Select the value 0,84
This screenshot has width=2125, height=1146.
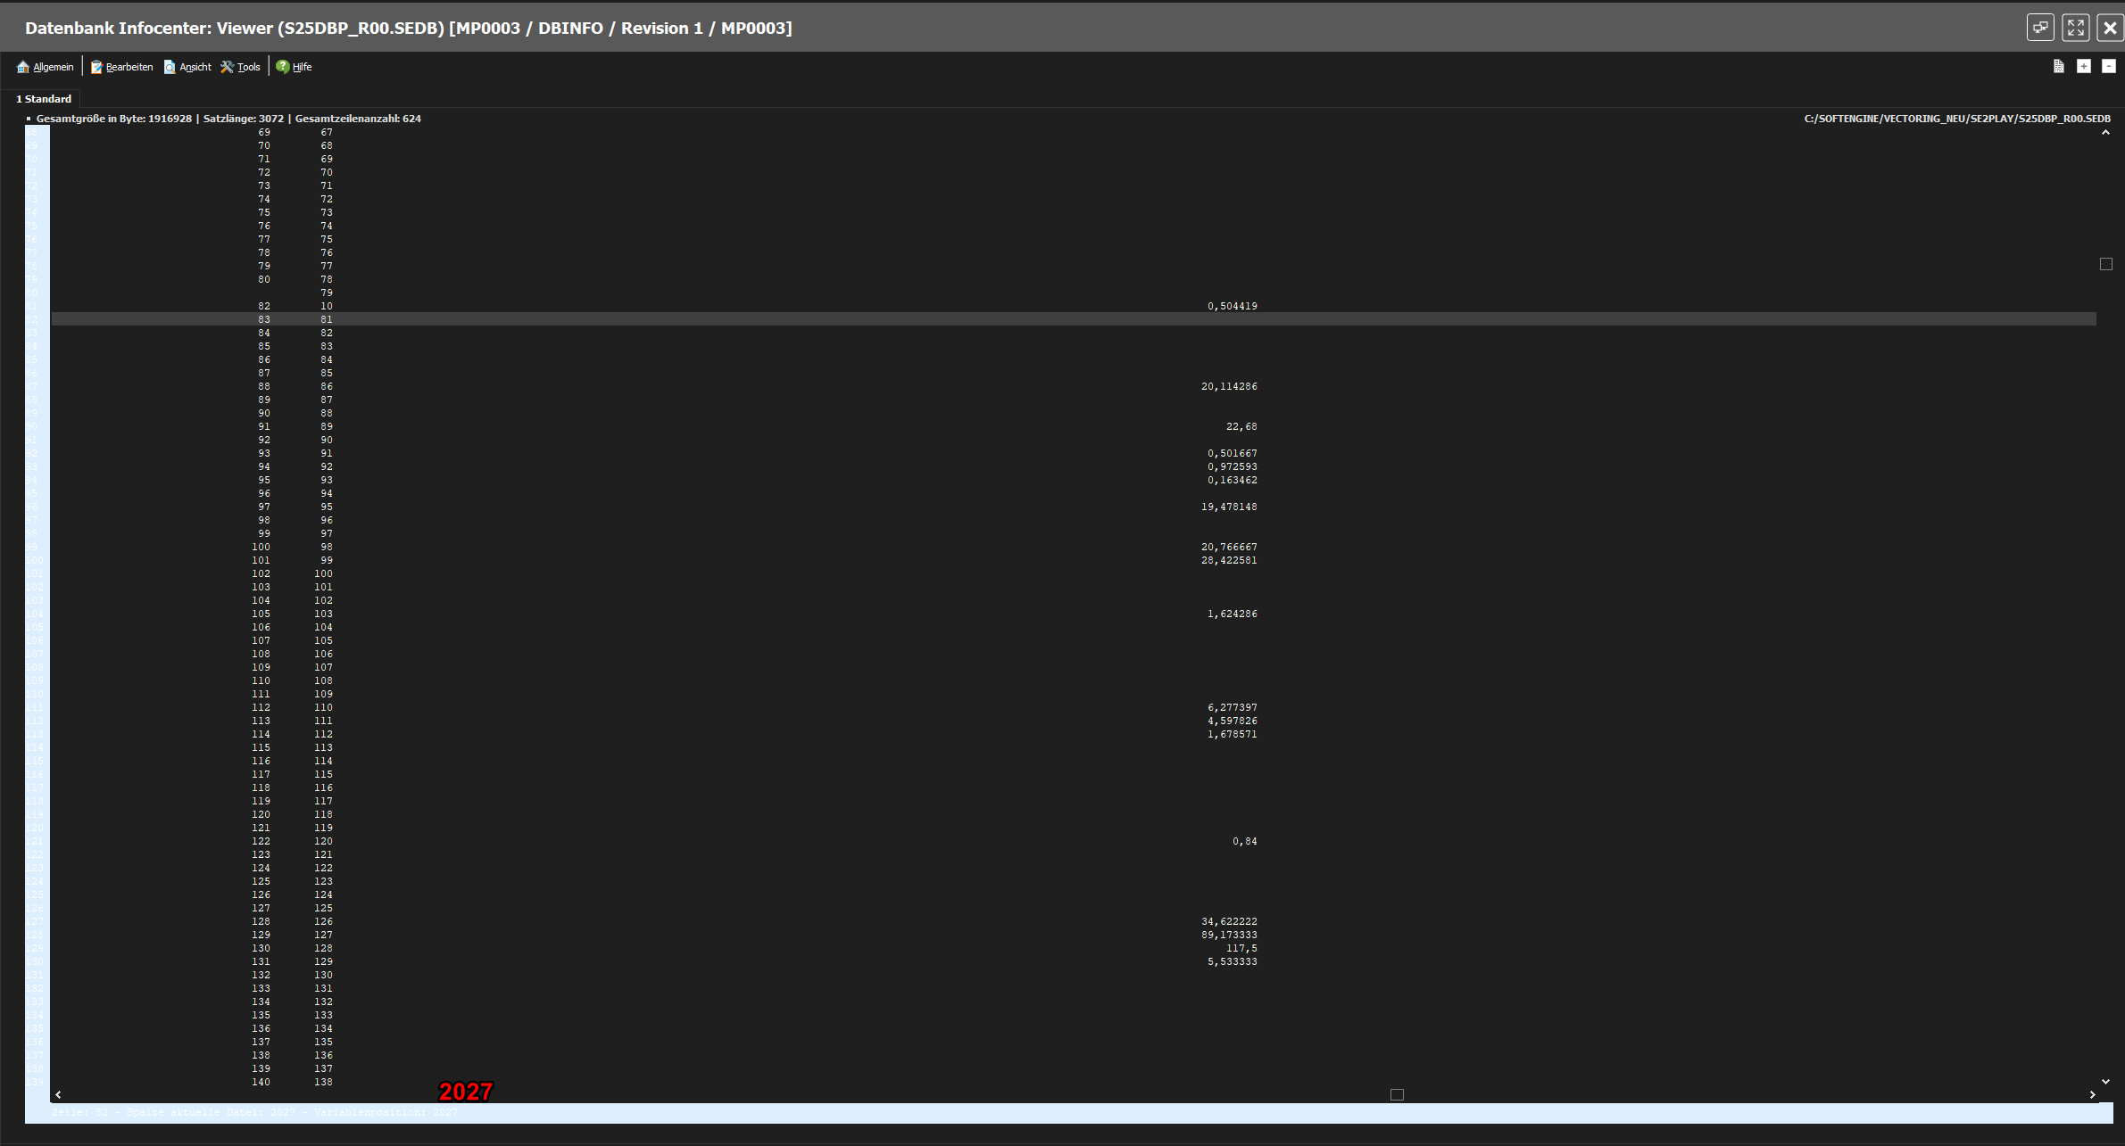point(1244,841)
